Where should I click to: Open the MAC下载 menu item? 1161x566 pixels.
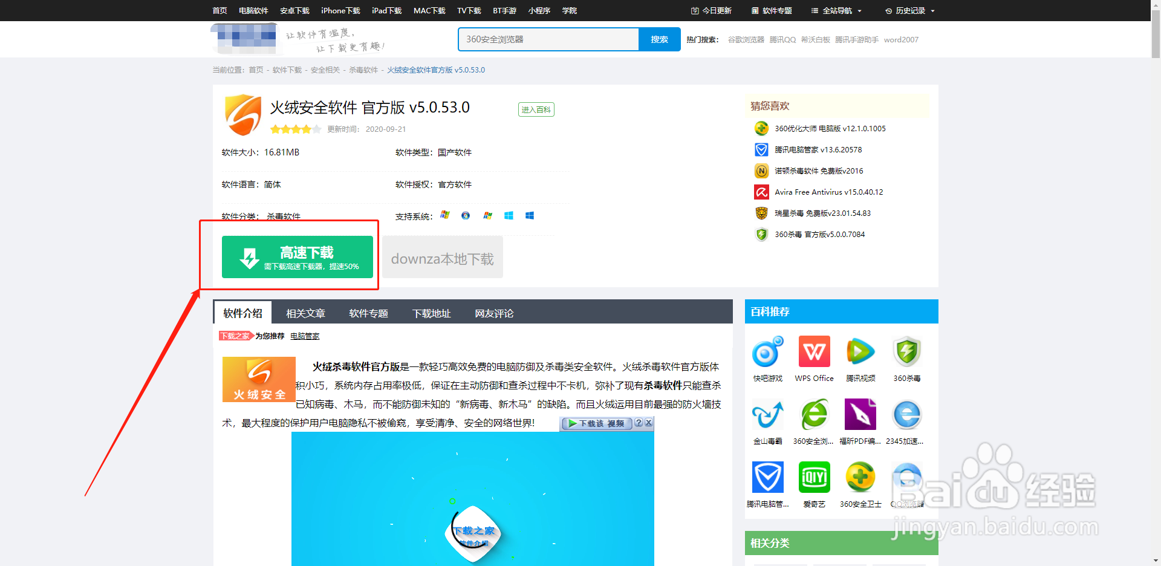(429, 10)
